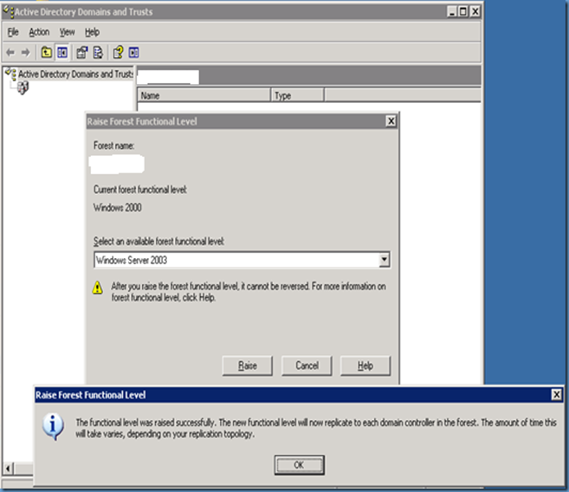Click the Raise button

tap(247, 366)
